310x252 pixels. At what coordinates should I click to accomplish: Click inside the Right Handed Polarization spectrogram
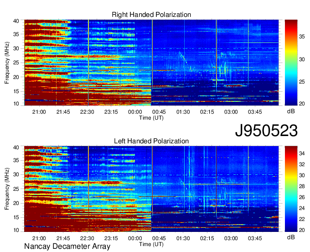151,63
